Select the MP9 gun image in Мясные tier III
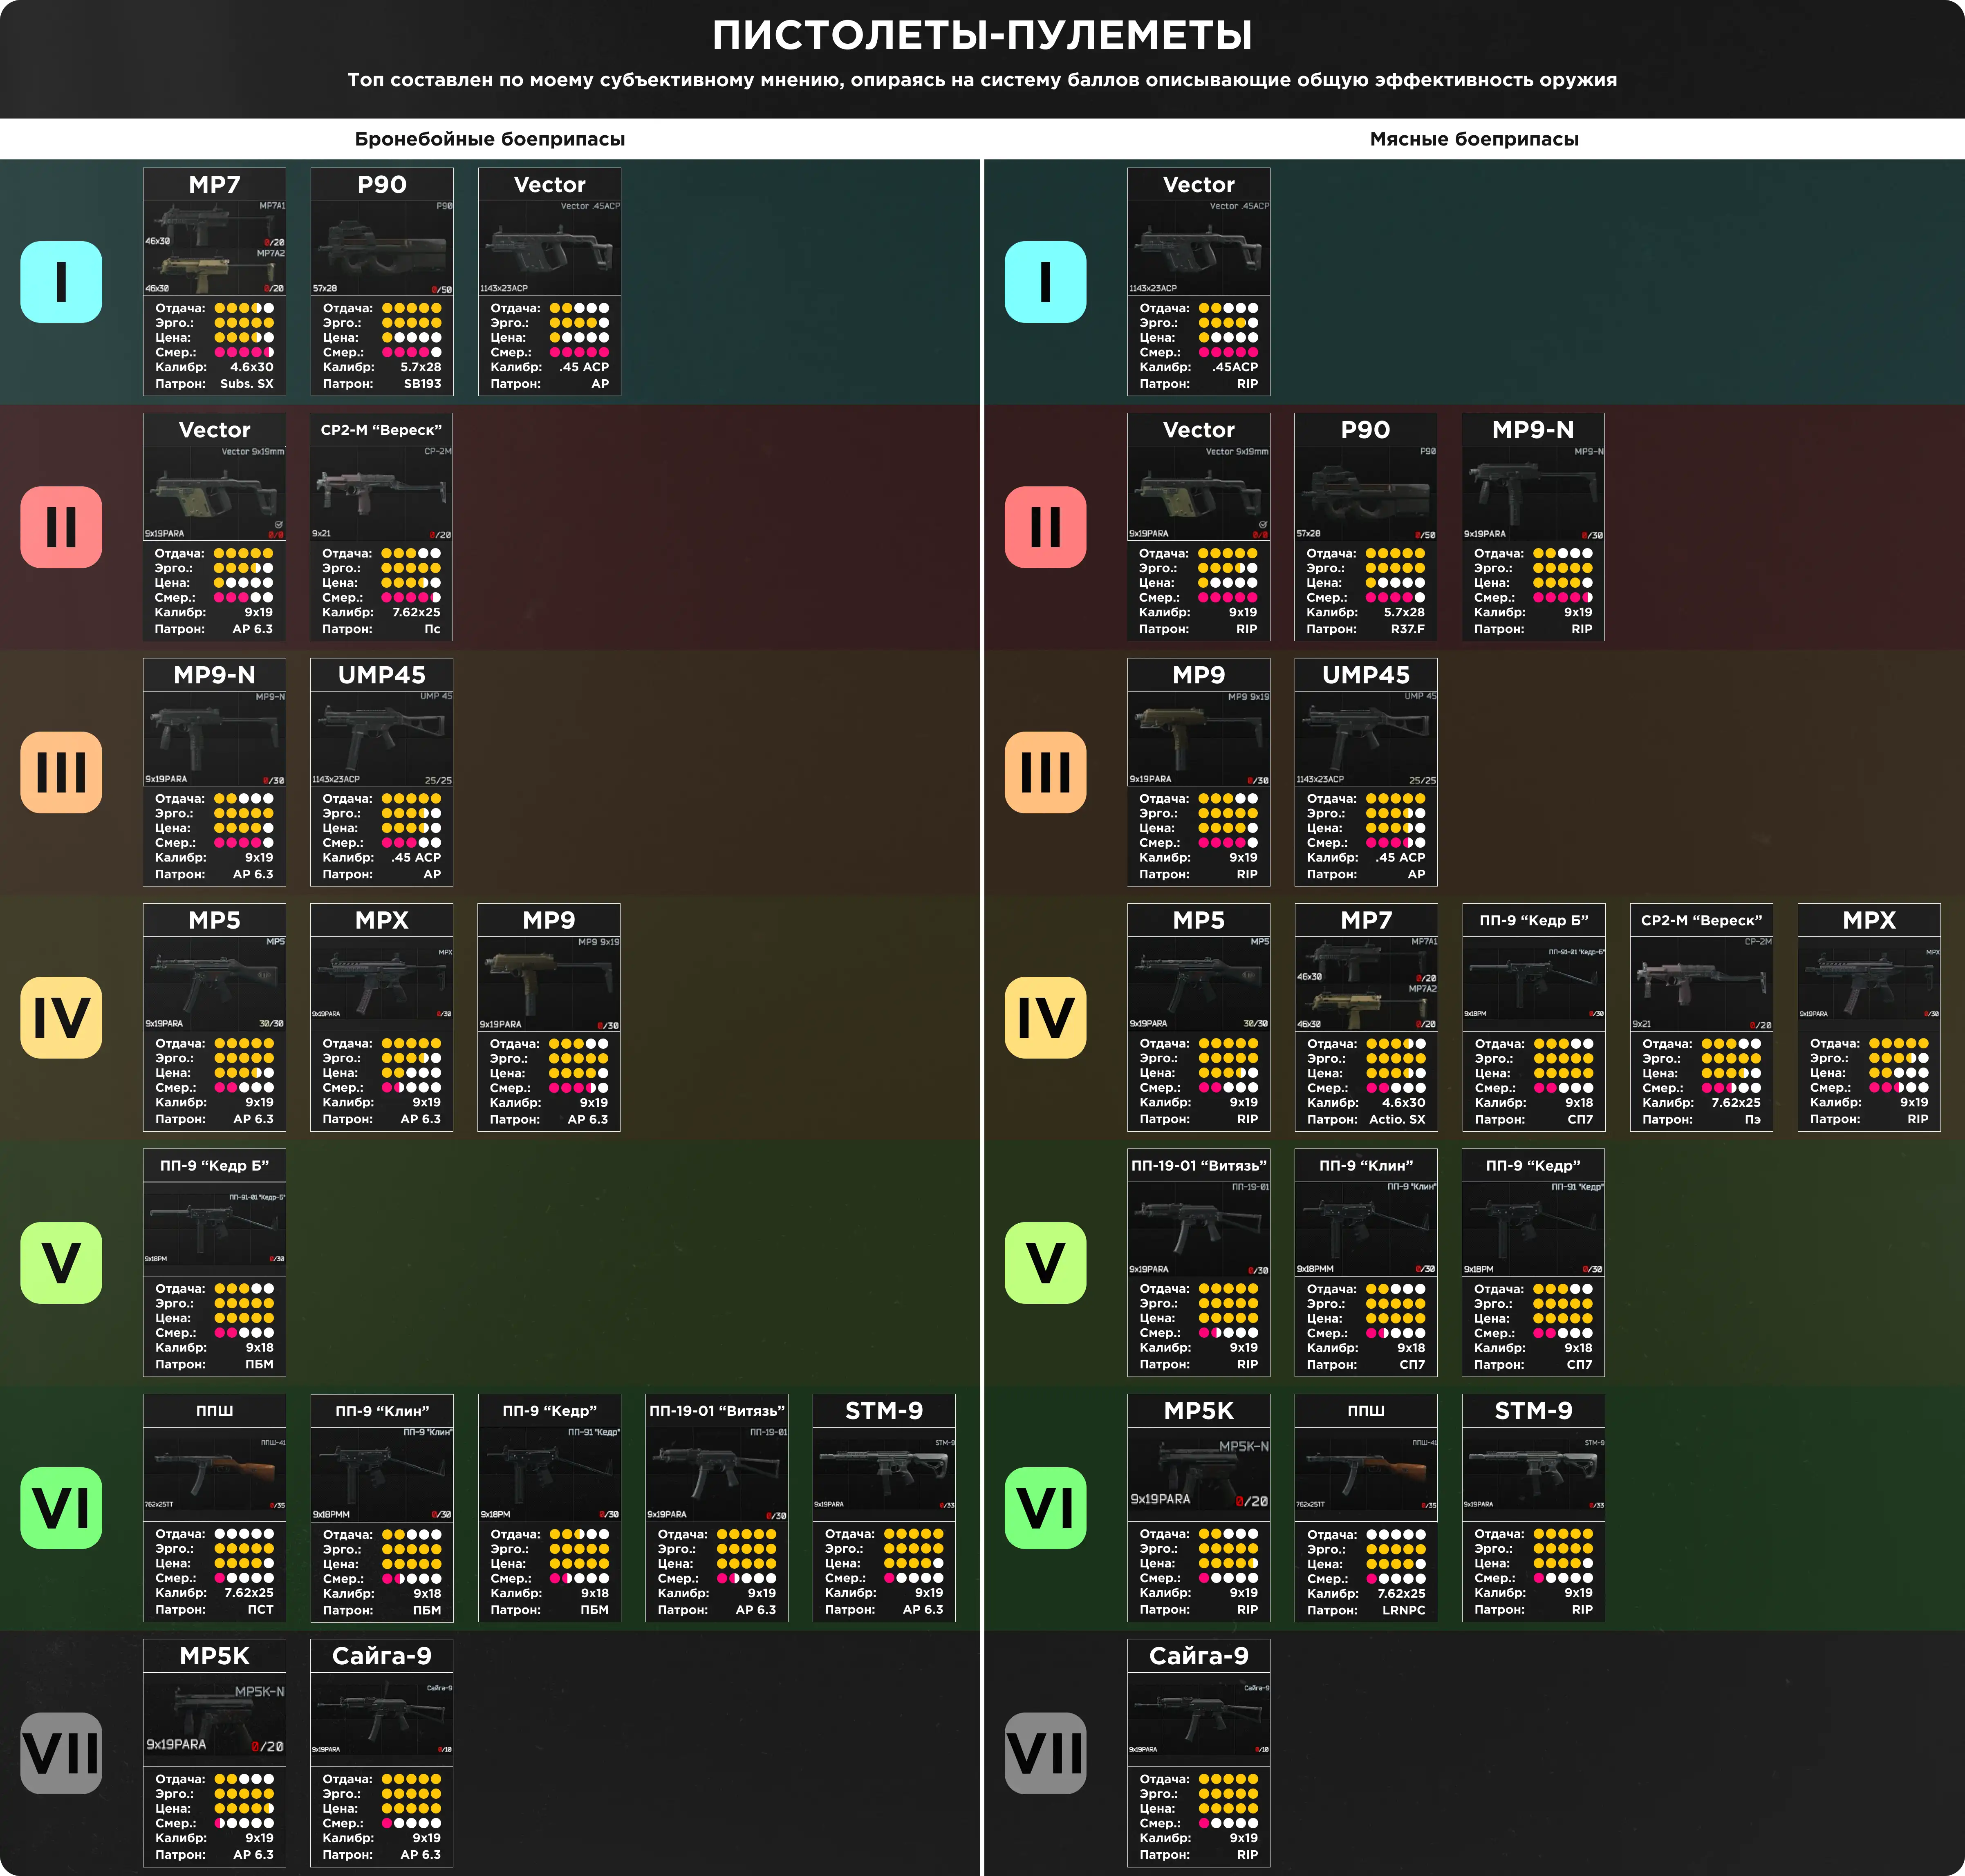Screen dimensions: 1965x1876 (x=1199, y=738)
